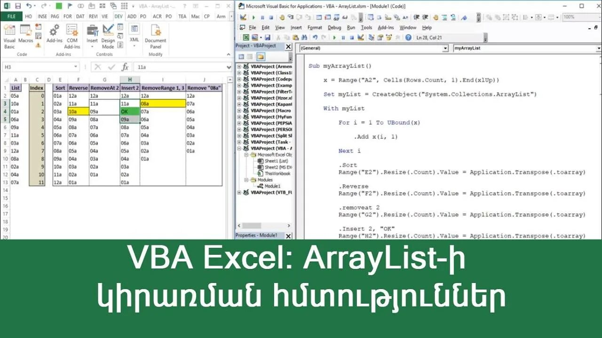Select the yellow 08a cell in RemoveRange column
602x338 pixels.
point(163,103)
